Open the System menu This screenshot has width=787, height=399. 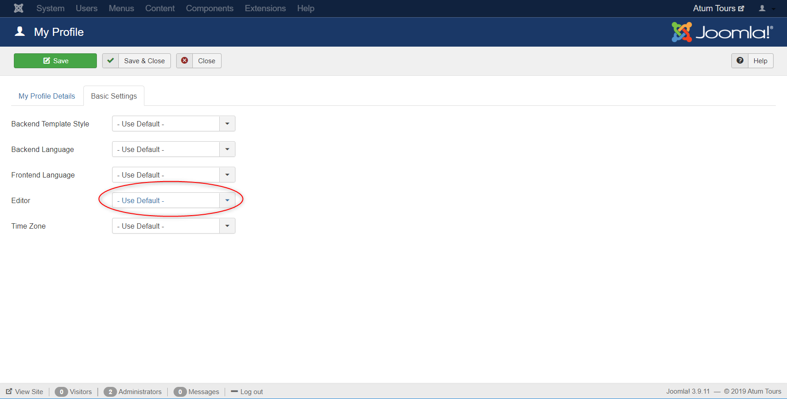50,8
